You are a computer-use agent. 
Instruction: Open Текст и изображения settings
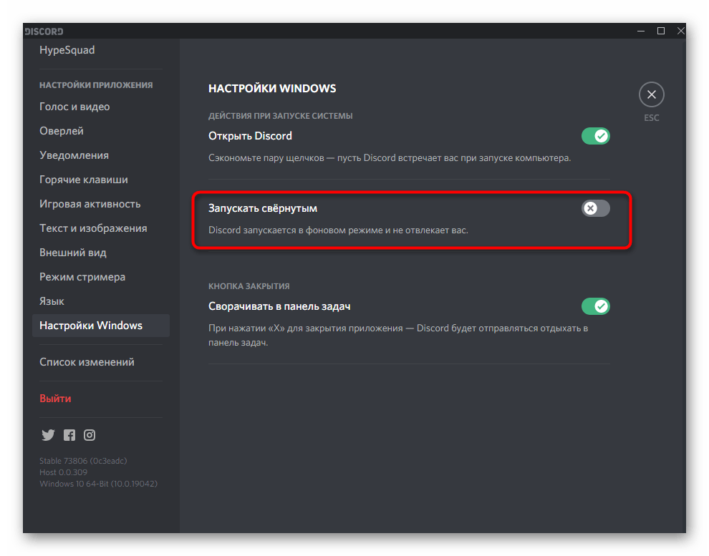click(93, 228)
